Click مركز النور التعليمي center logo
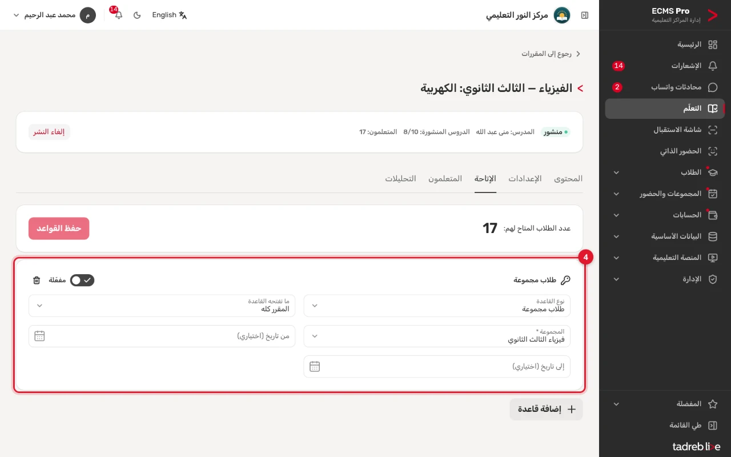The image size is (731, 457). pyautogui.click(x=563, y=15)
